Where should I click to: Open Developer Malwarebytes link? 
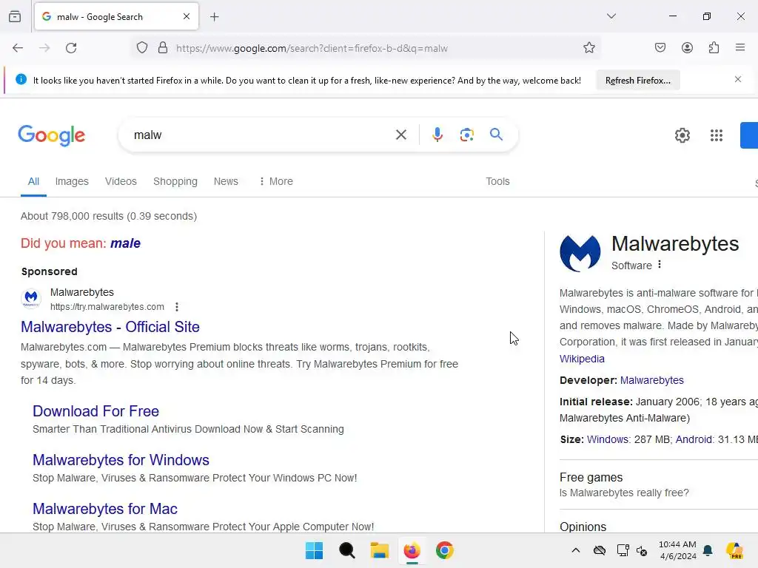(651, 381)
